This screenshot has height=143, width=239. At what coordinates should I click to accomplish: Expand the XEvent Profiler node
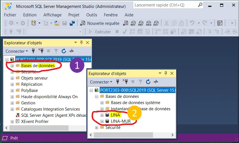12,122
